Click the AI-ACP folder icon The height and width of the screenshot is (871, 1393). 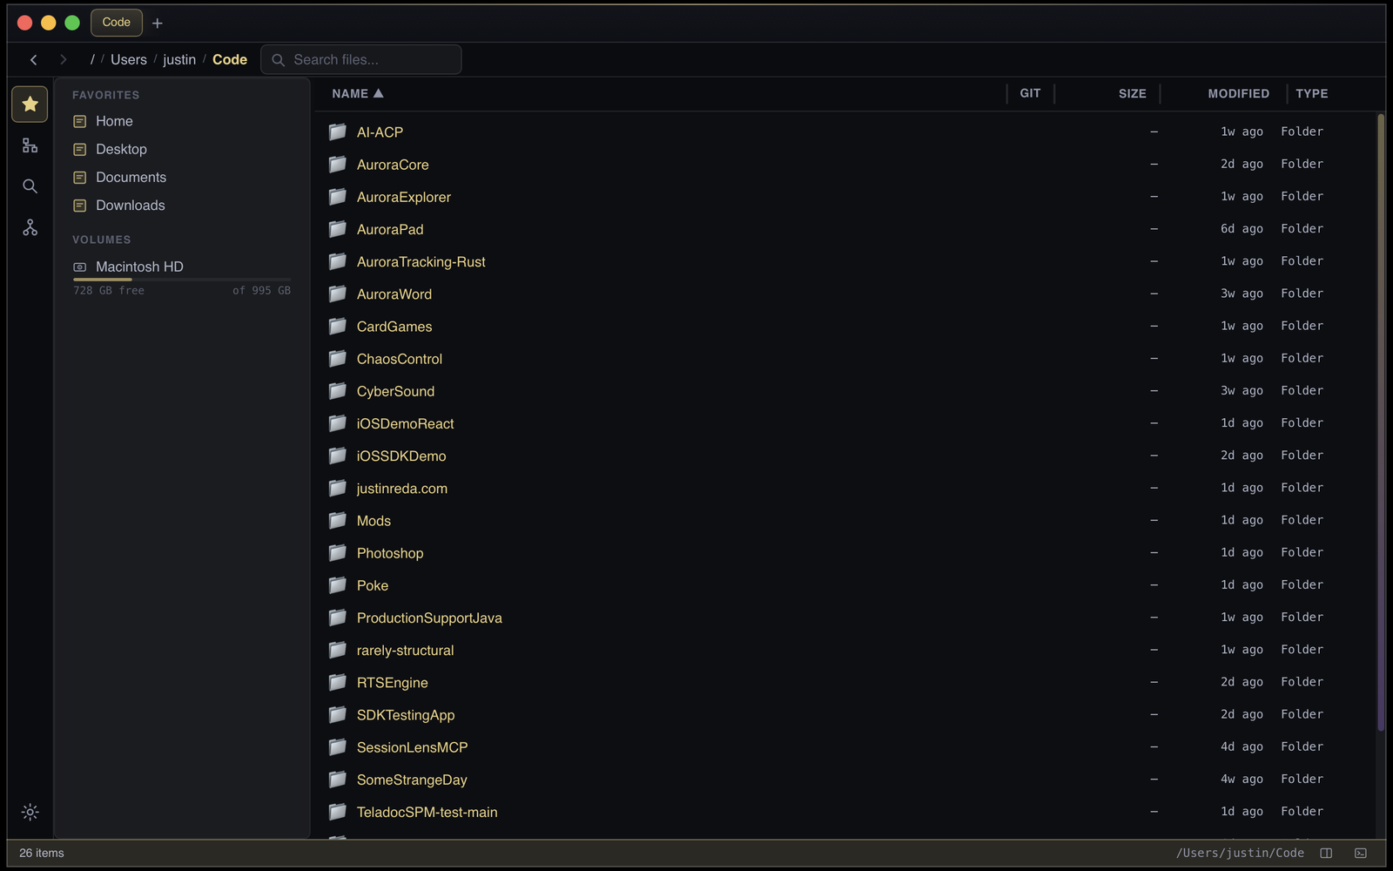[338, 132]
